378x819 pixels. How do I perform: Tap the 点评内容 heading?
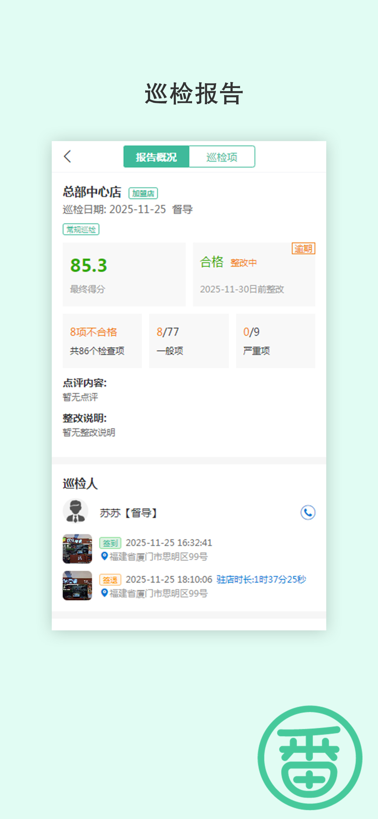pos(85,383)
